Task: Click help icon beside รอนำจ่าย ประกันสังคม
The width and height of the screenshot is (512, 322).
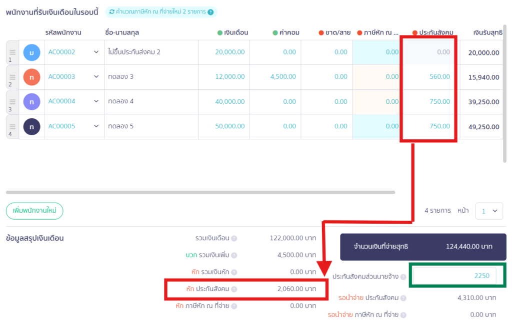Action: tap(403, 298)
